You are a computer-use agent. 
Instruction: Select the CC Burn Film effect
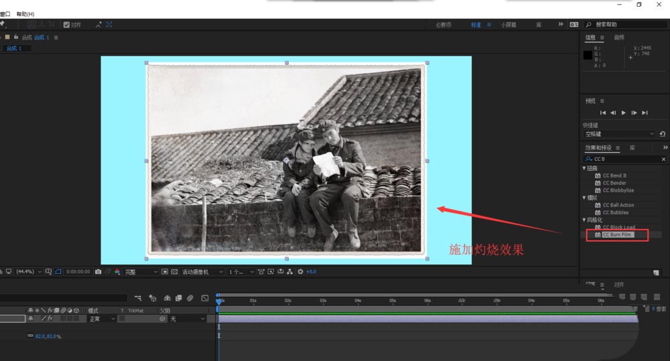(x=616, y=234)
